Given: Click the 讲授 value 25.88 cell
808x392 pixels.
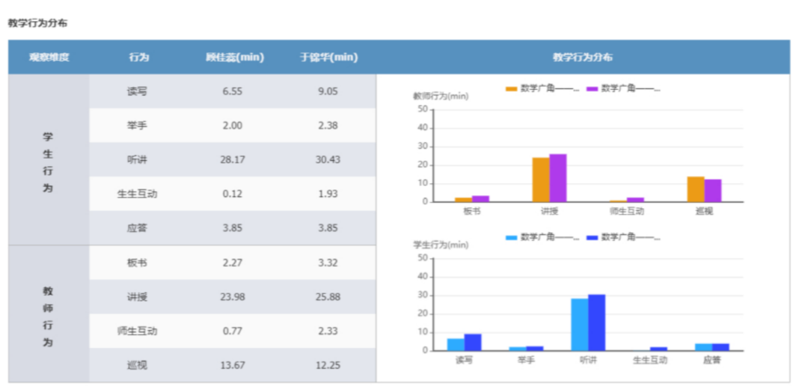Looking at the screenshot, I should click(x=328, y=297).
